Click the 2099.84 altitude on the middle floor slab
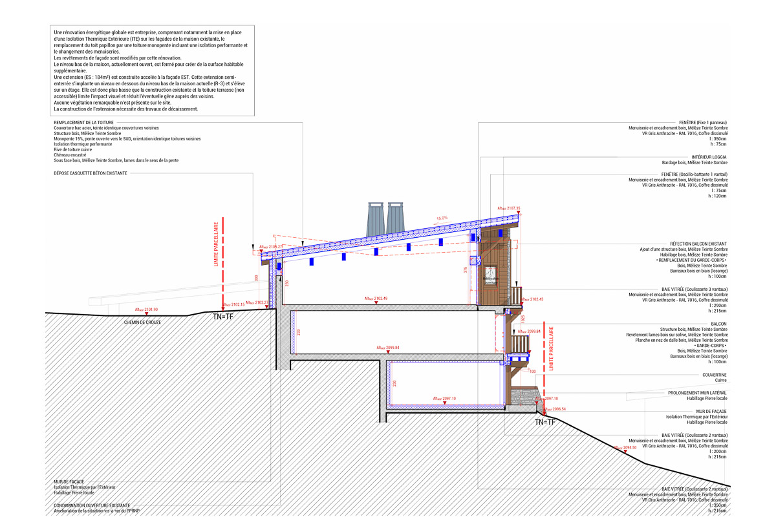 (x=389, y=348)
